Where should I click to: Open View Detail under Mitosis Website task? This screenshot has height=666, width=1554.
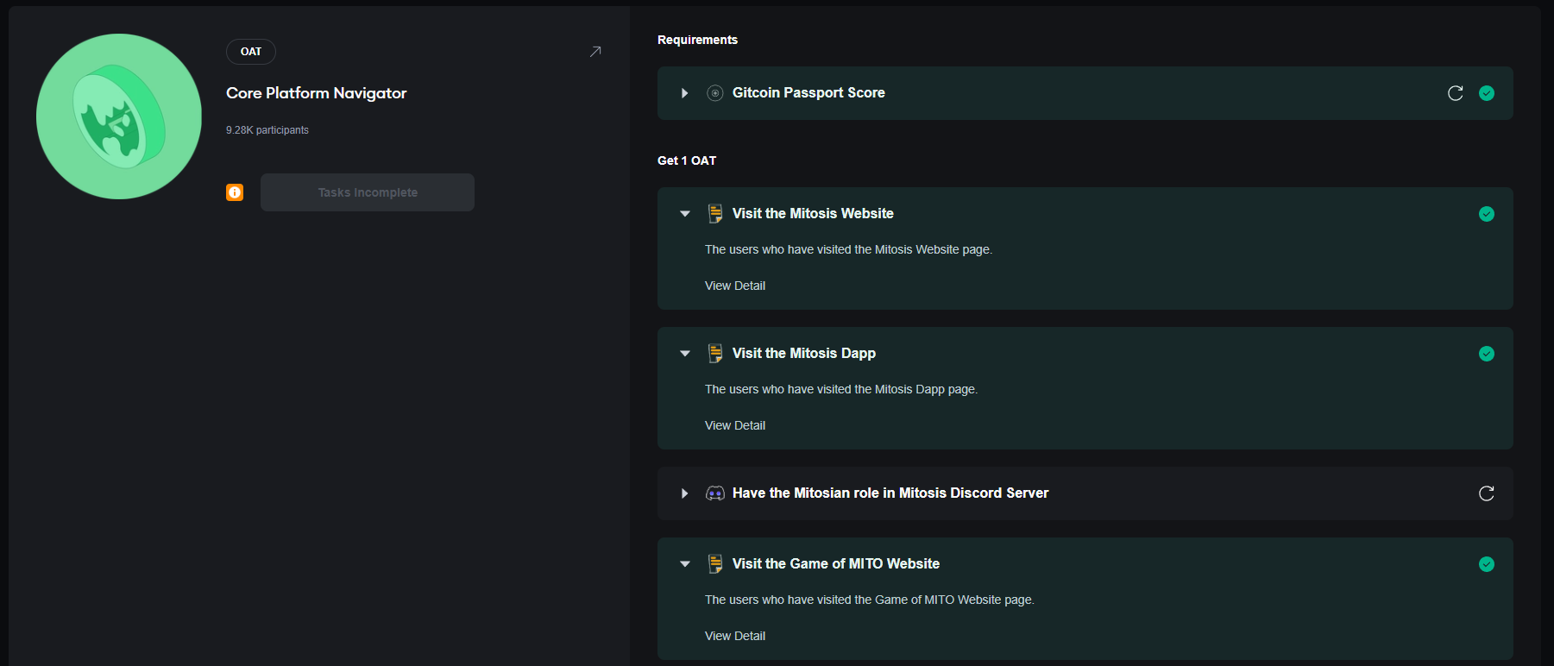pos(735,286)
